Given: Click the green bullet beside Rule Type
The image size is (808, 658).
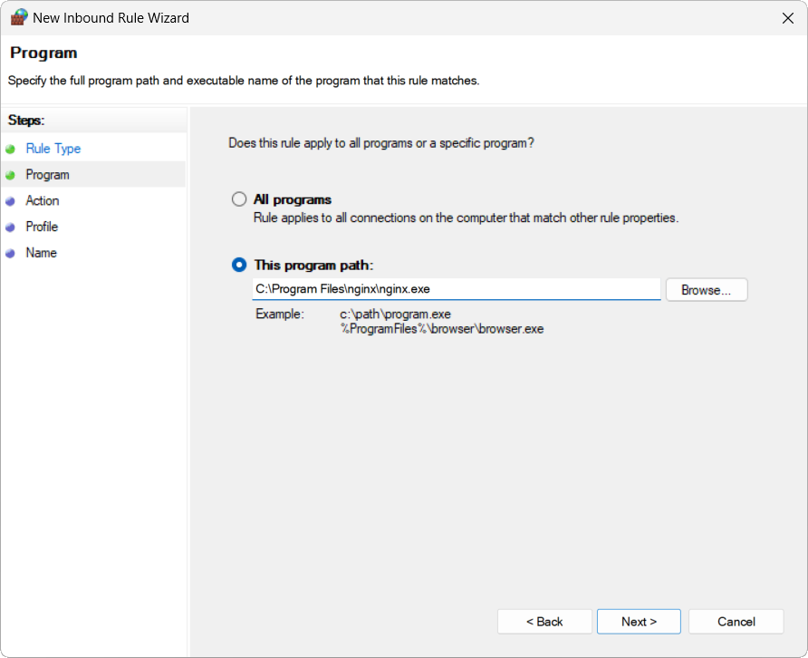Looking at the screenshot, I should point(10,150).
